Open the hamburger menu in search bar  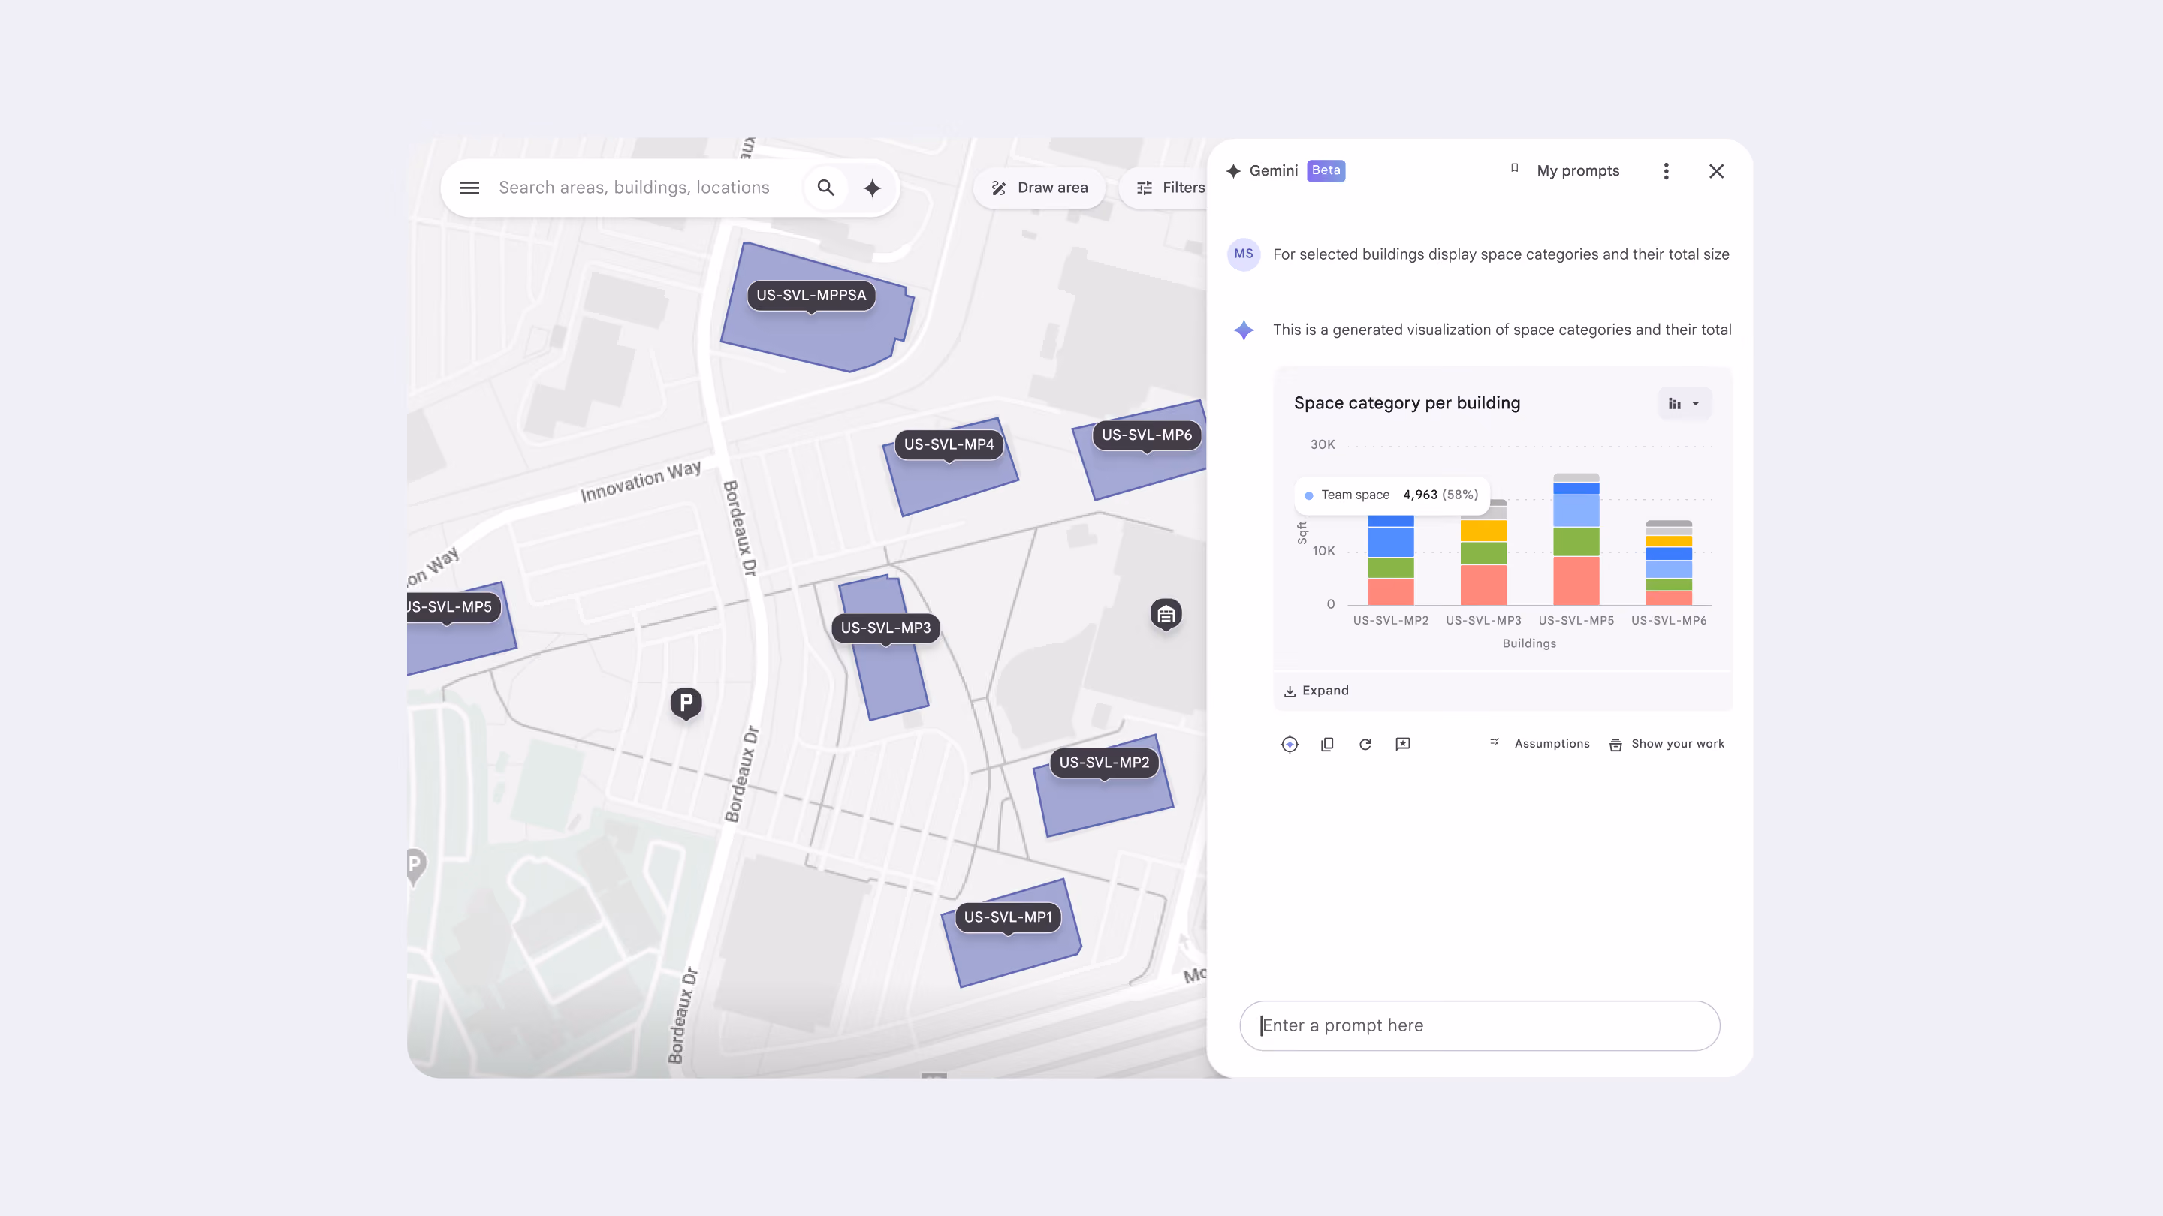pyautogui.click(x=469, y=188)
